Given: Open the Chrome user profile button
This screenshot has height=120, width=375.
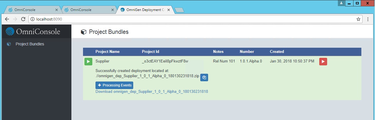Looking at the screenshot, I should [x=341, y=3].
